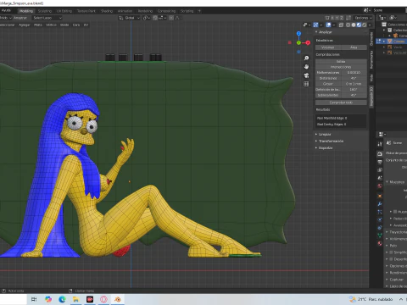Open the World properties tab icon
Screen dimensions: 407x305
(x=380, y=186)
